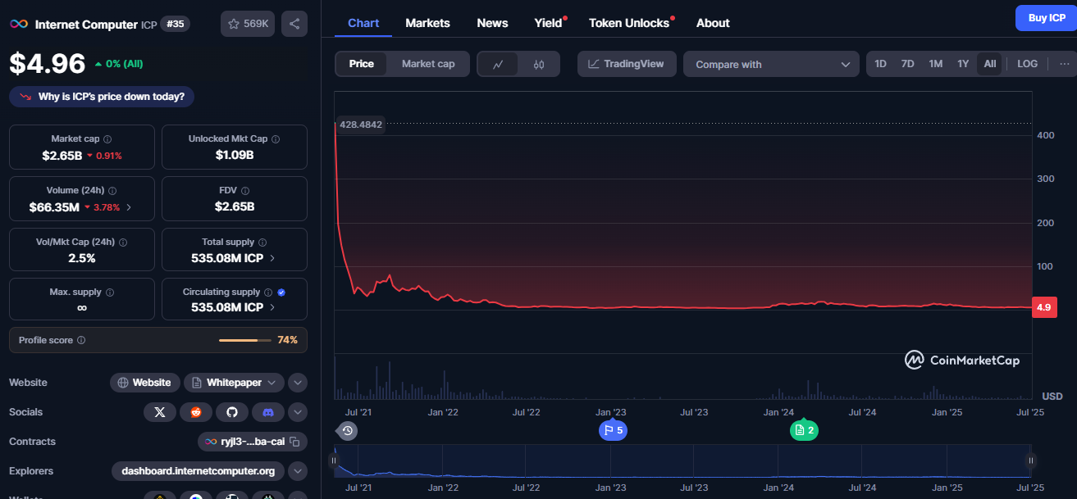Click the share icon next to watchlist
1077x499 pixels.
point(294,24)
